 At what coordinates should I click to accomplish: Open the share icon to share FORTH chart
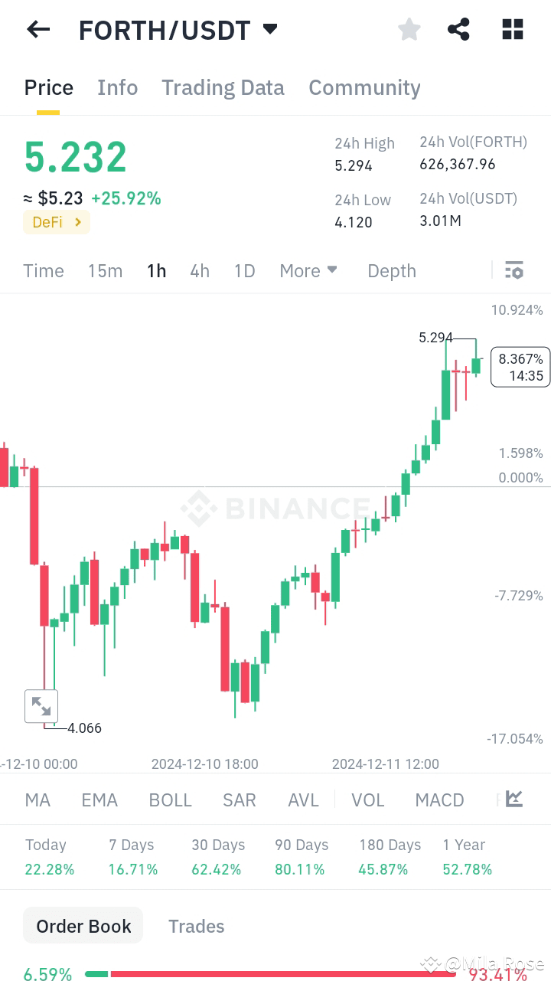[x=458, y=29]
